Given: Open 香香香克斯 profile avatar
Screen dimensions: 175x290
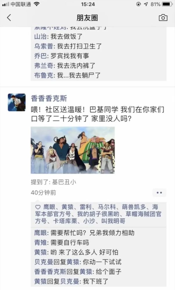Looking at the screenshot, I should click(x=17, y=102).
